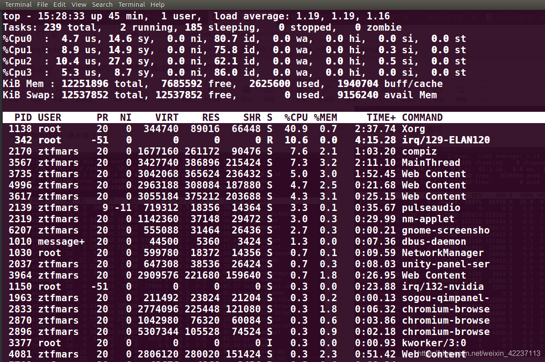Click the TIME+ column header

click(382, 118)
